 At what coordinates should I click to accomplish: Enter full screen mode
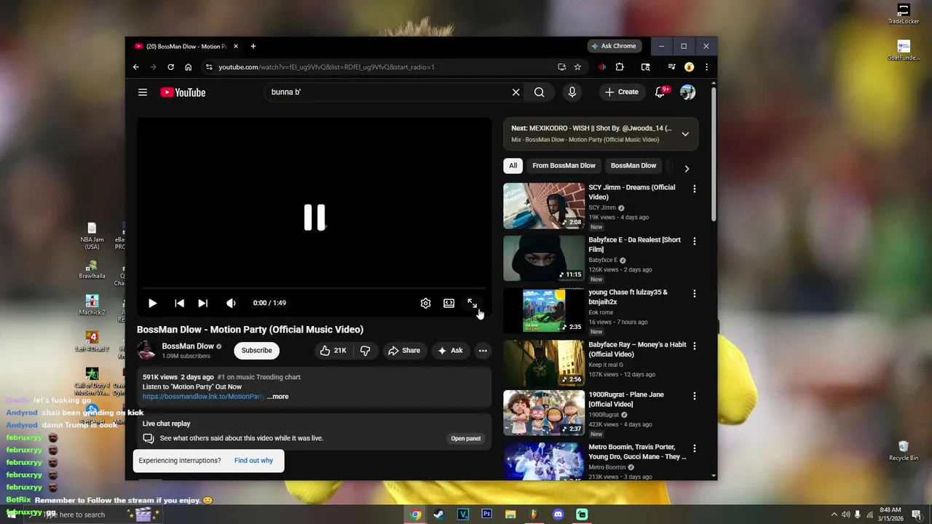[473, 303]
